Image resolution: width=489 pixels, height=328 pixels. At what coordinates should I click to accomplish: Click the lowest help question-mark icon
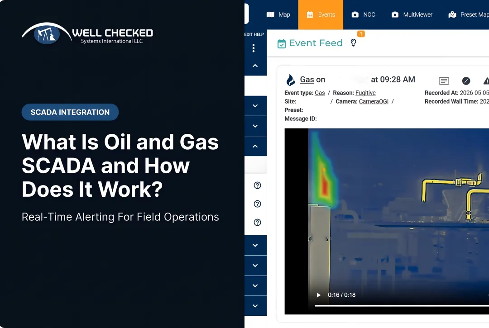257,223
